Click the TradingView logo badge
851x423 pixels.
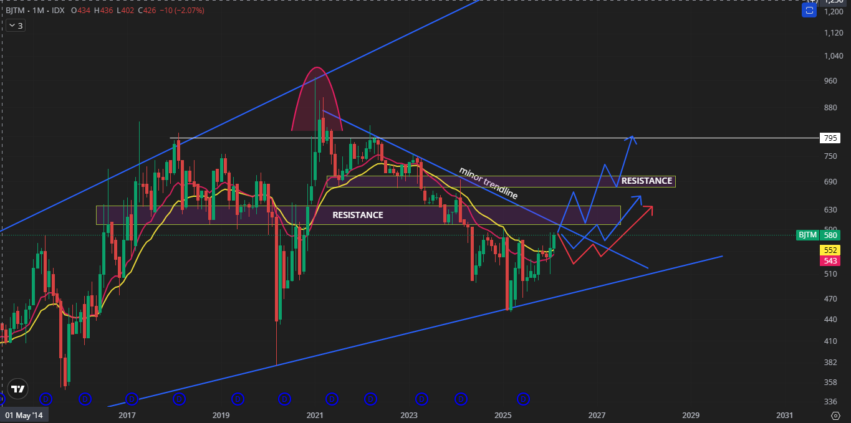[x=19, y=389]
